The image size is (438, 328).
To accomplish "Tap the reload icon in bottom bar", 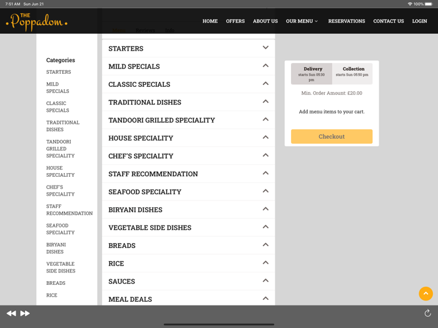I will click(427, 313).
